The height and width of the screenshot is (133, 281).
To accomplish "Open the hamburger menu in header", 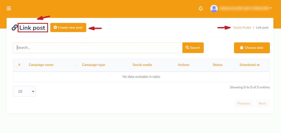I will click(x=9, y=8).
